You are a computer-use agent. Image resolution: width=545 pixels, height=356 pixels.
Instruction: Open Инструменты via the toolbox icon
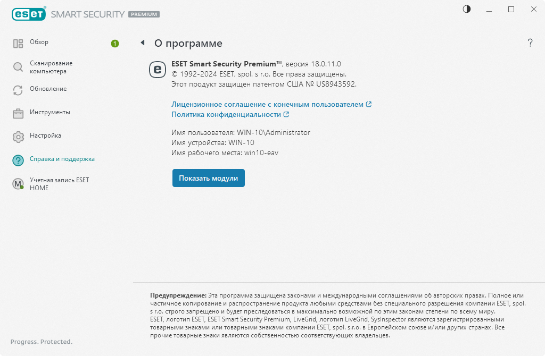click(x=18, y=113)
